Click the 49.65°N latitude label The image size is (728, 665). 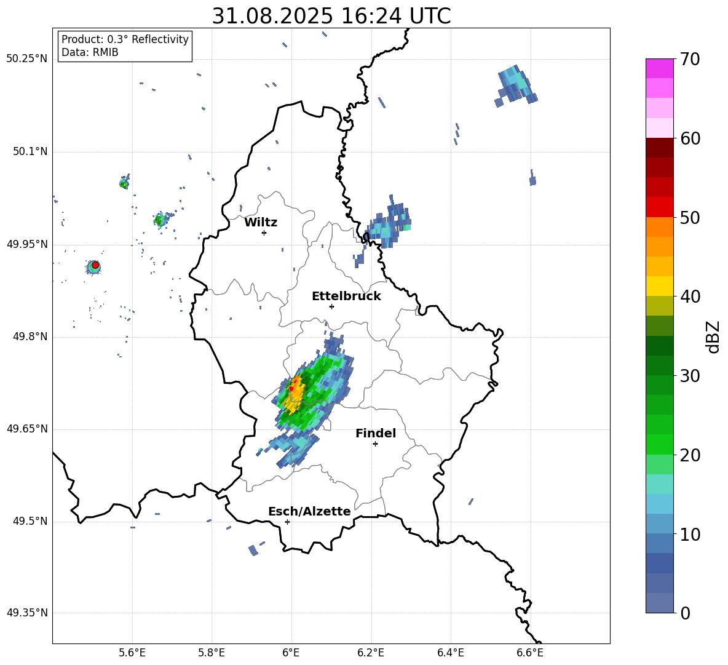pyautogui.click(x=27, y=429)
